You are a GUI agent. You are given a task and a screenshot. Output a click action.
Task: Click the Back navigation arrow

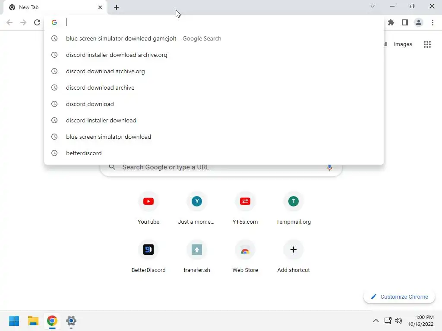[9, 22]
